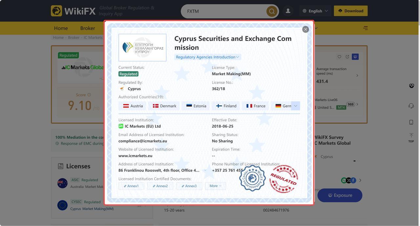Click the Licenses section icon

pyautogui.click(x=60, y=166)
